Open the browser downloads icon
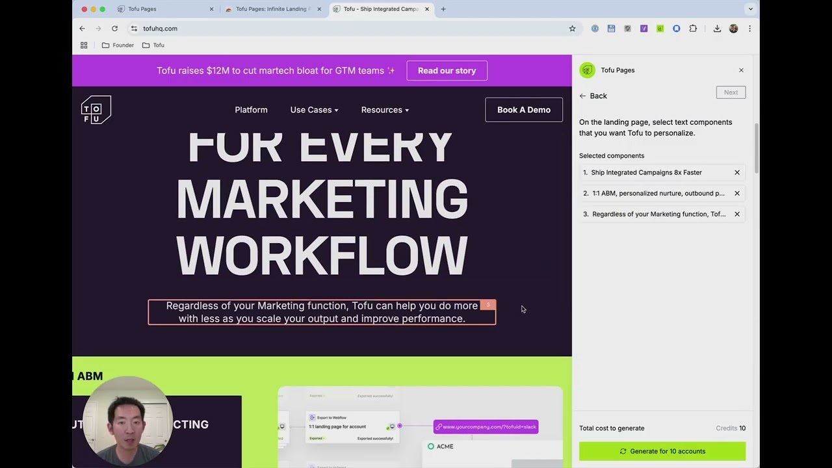Viewport: 832px width, 468px height. click(x=717, y=29)
